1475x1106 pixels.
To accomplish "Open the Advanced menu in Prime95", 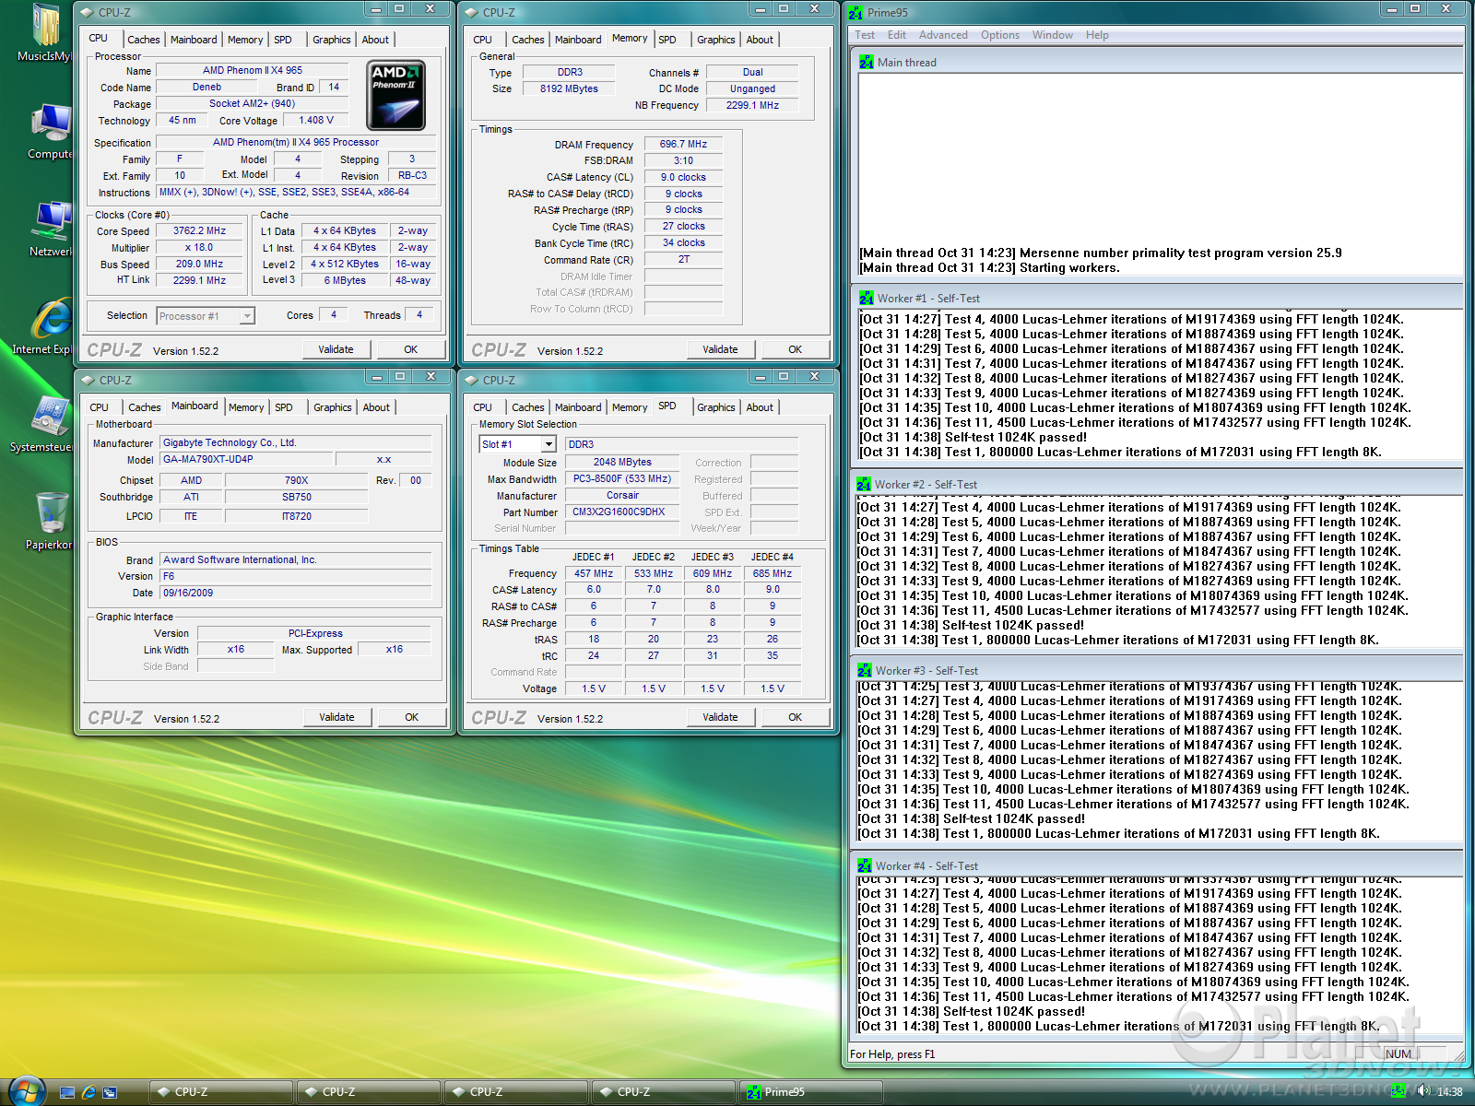I will (942, 35).
